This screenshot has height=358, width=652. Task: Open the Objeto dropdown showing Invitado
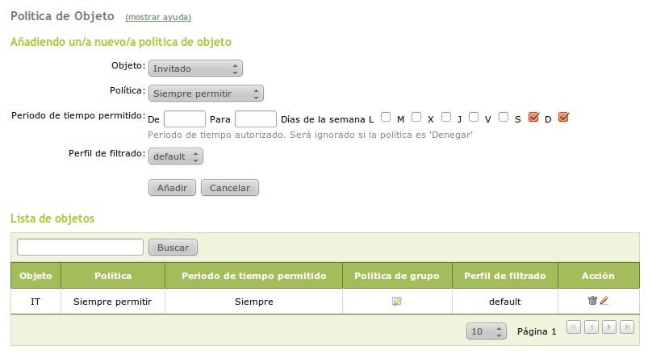pos(195,69)
